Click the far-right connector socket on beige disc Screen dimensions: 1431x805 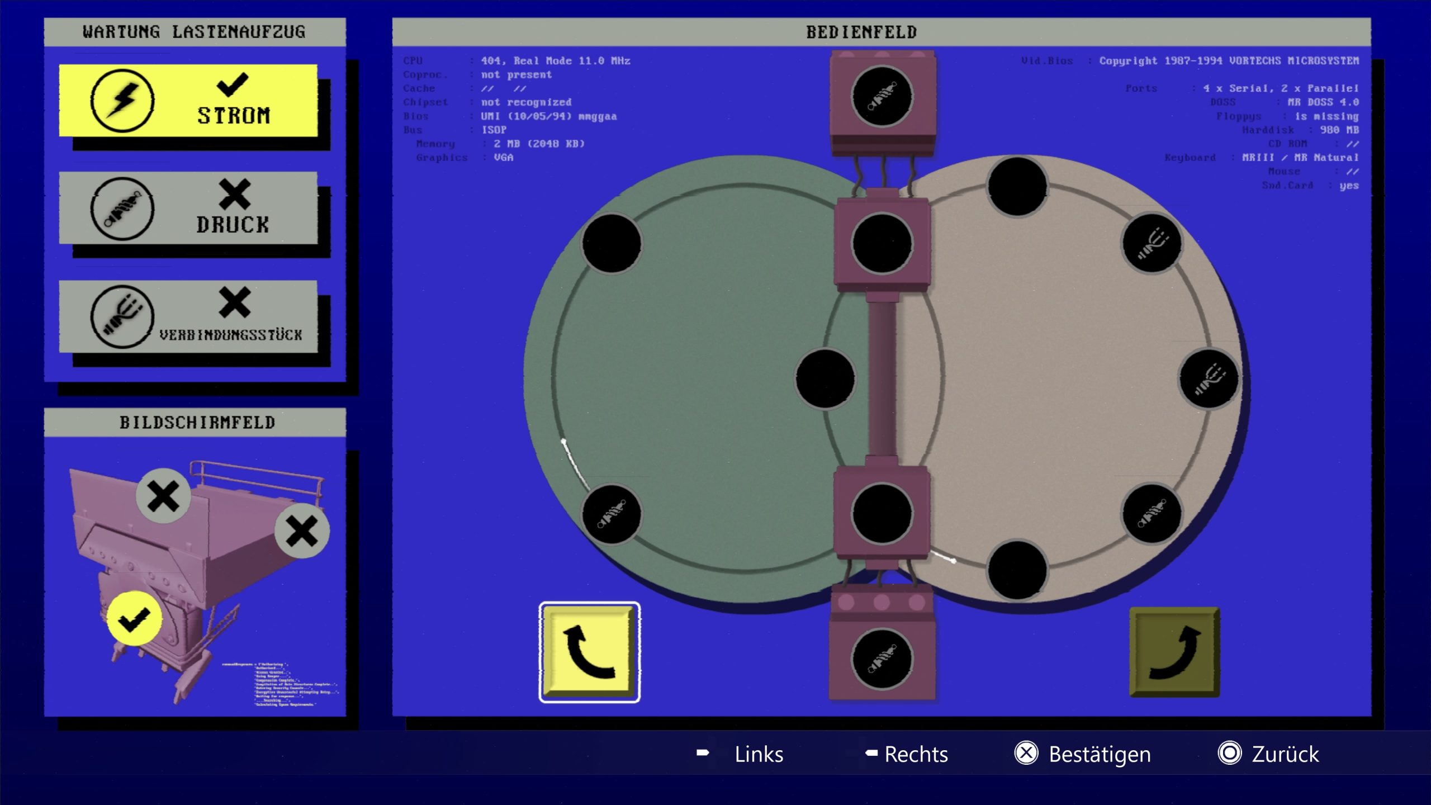(x=1209, y=378)
